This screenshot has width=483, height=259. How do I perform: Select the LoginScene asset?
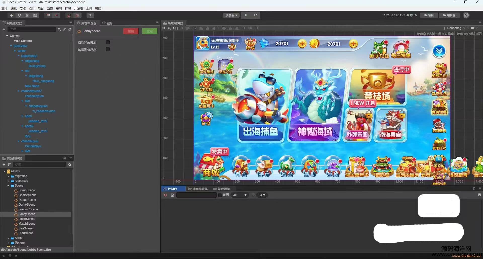26,219
